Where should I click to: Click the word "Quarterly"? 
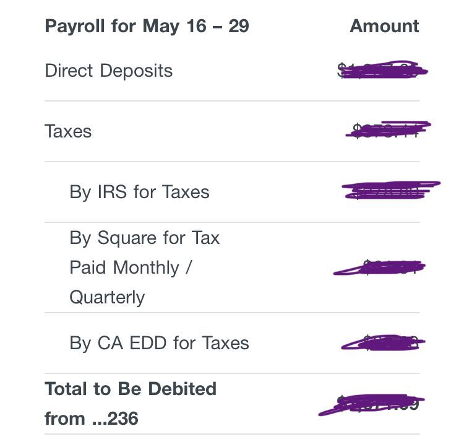(107, 297)
